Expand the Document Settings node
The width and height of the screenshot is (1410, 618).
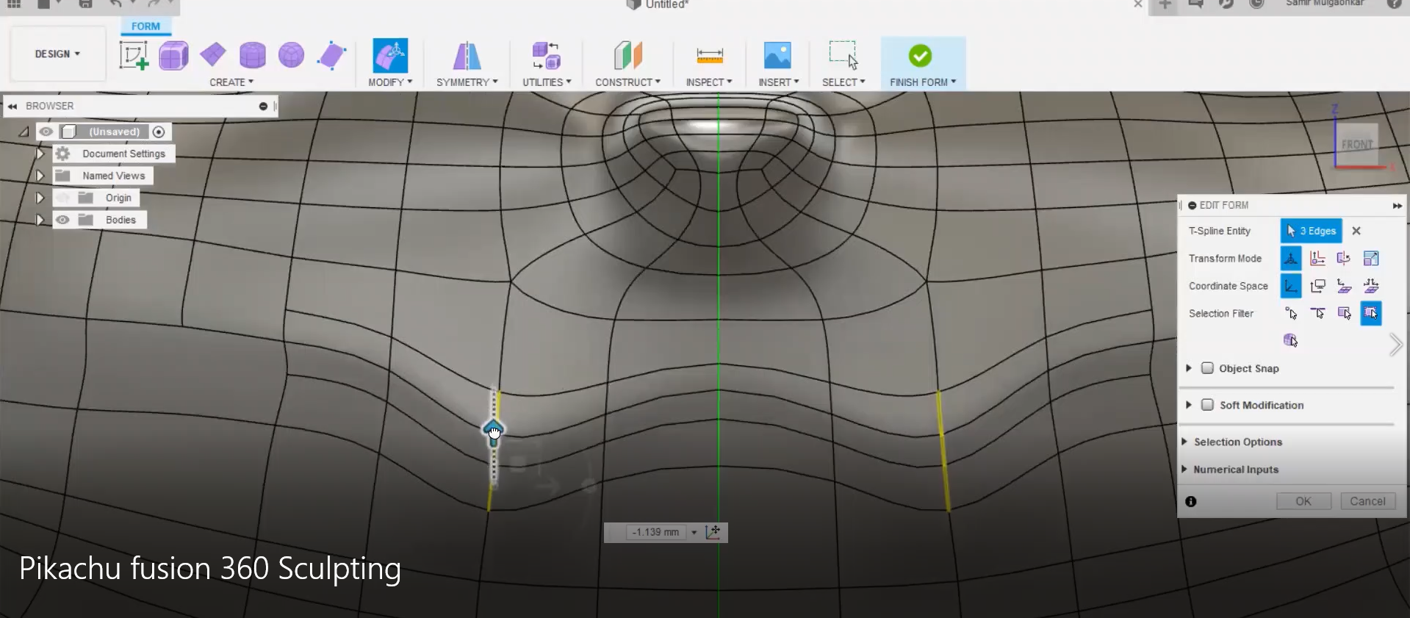40,154
